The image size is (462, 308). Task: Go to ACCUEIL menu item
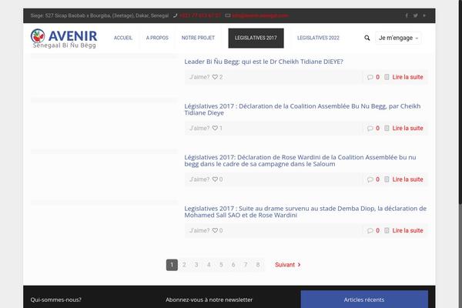[123, 38]
